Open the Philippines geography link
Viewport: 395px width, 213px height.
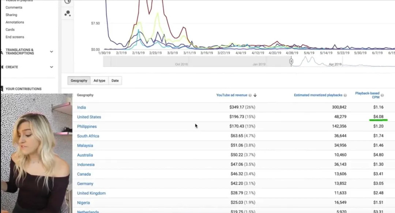87,126
